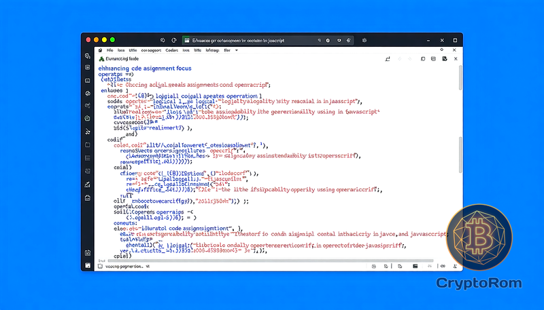Open the third menu in the menu bar
This screenshot has width=544, height=310.
[132, 50]
